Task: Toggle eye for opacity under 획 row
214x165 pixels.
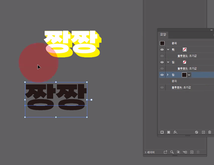Action: point(162,56)
